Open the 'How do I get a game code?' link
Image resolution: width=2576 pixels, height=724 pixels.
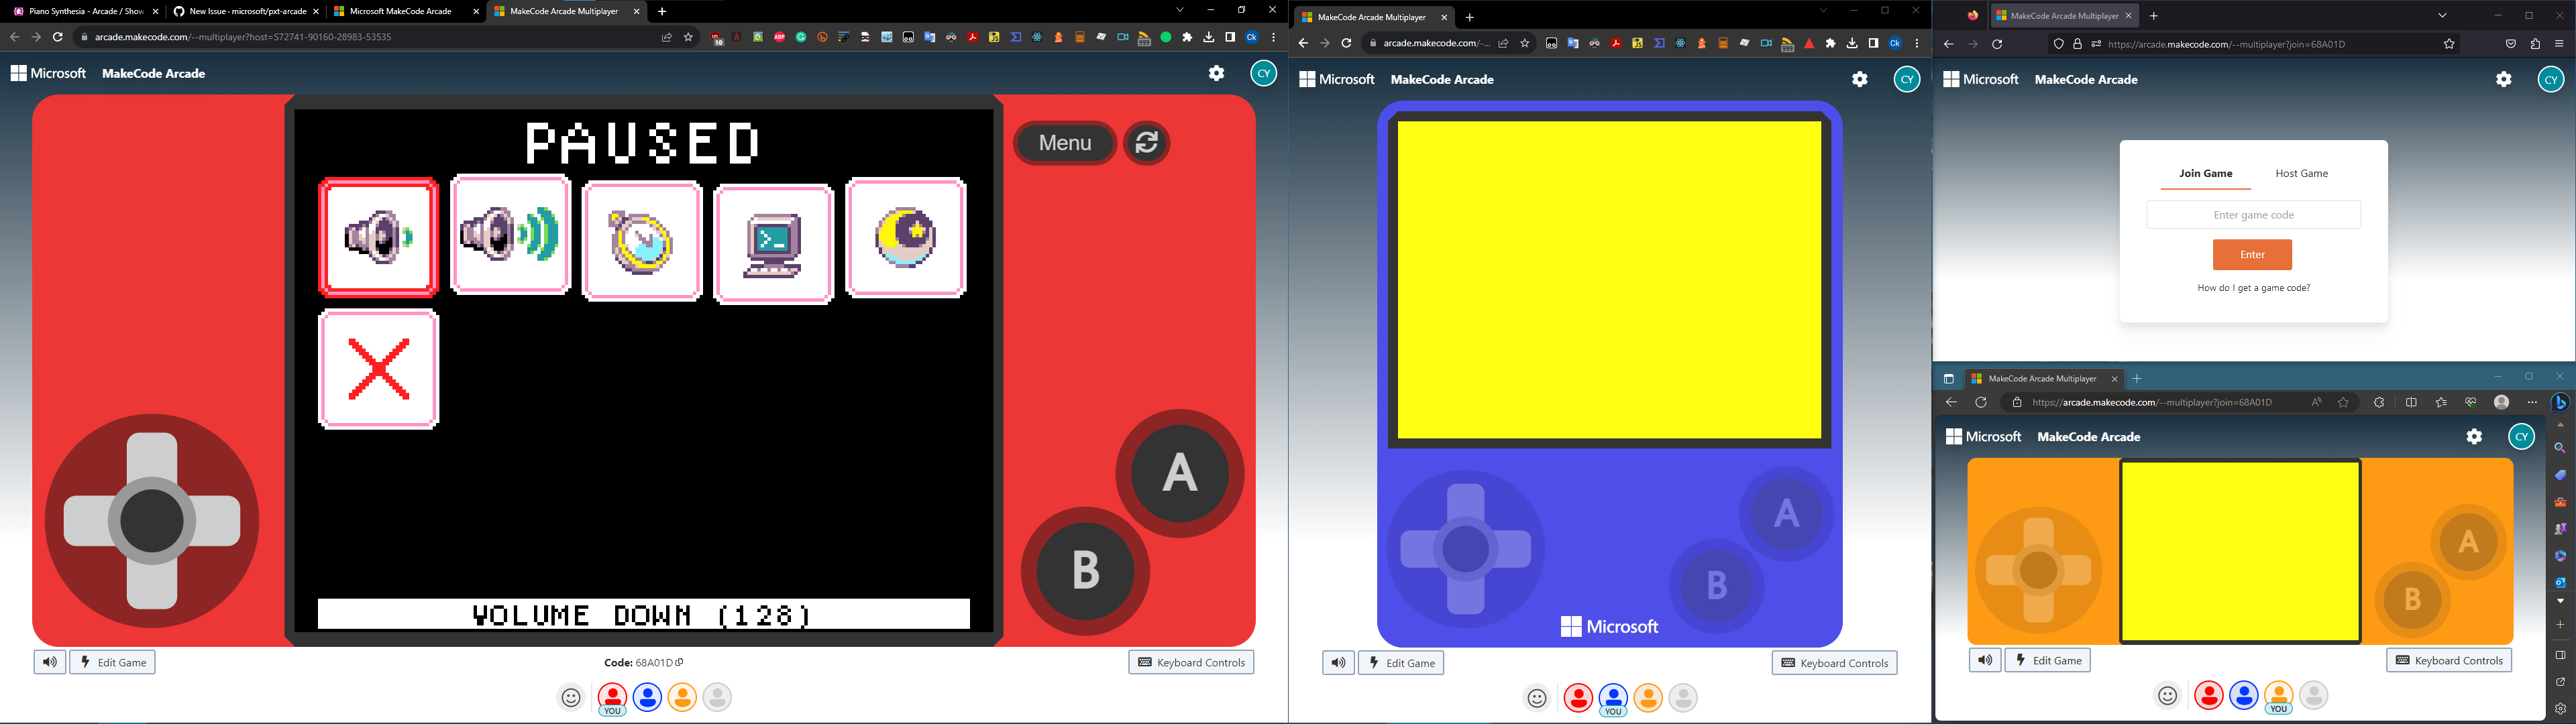tap(2252, 288)
